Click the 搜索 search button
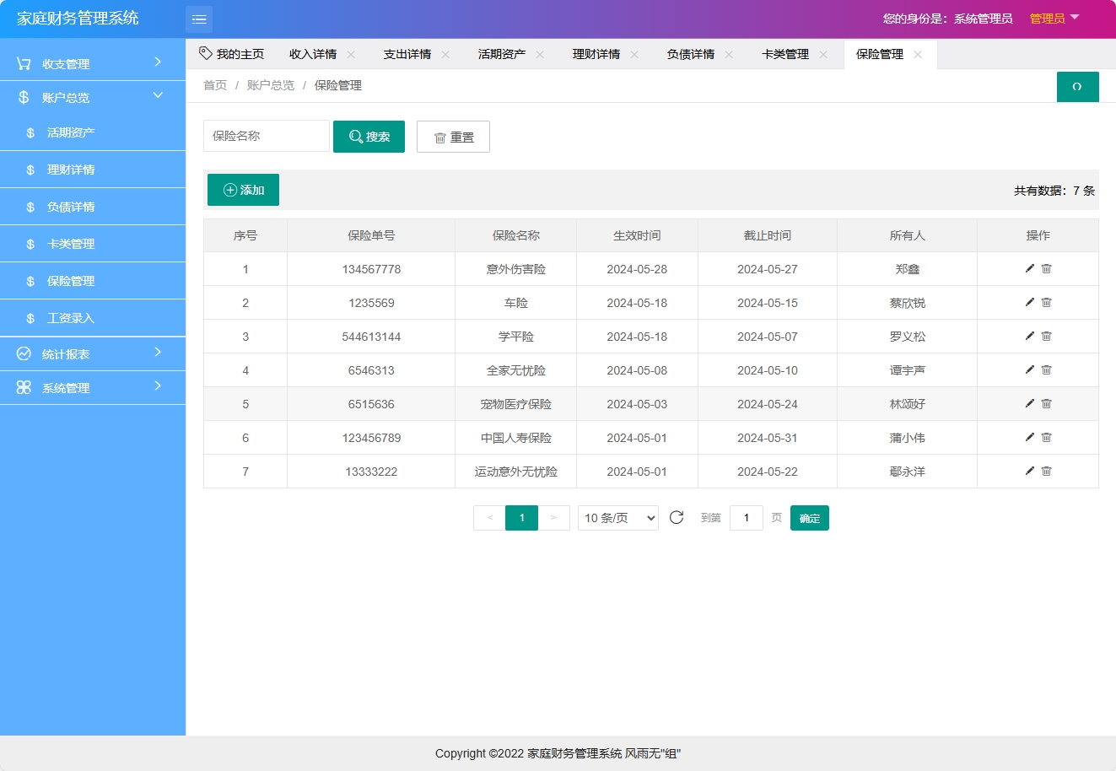Viewport: 1116px width, 771px height. pyautogui.click(x=369, y=136)
